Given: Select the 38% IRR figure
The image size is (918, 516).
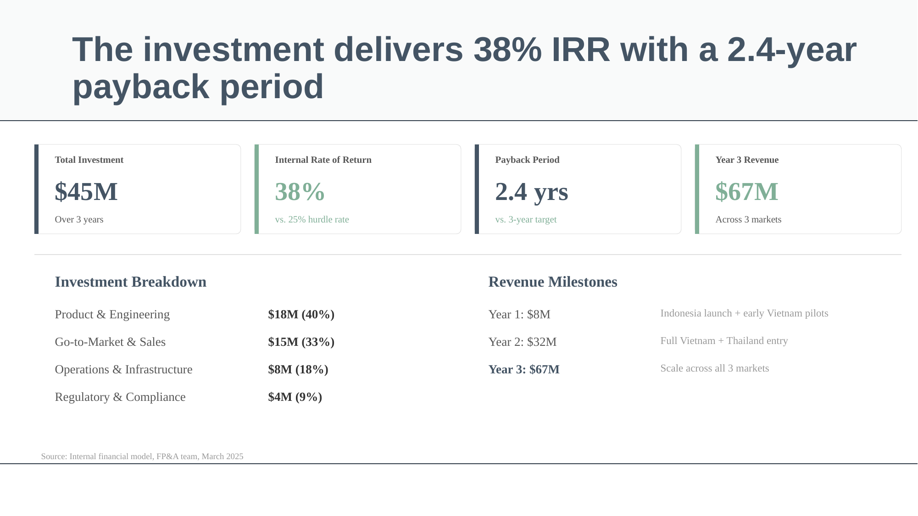Looking at the screenshot, I should click(x=299, y=192).
